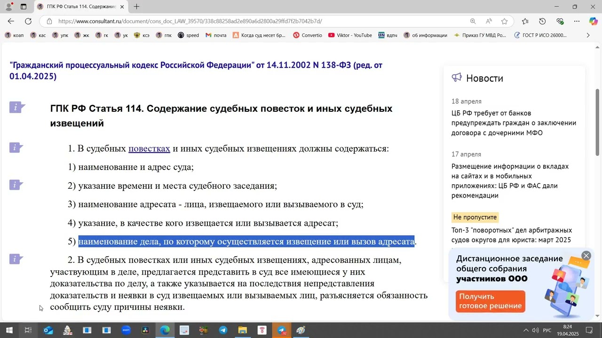This screenshot has width=602, height=338.
Task: Open the об информации bookmark
Action: pos(425,35)
